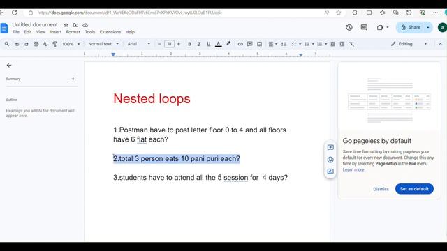Redo the last action
Screen dimensions: 447x251
(x=27, y=44)
